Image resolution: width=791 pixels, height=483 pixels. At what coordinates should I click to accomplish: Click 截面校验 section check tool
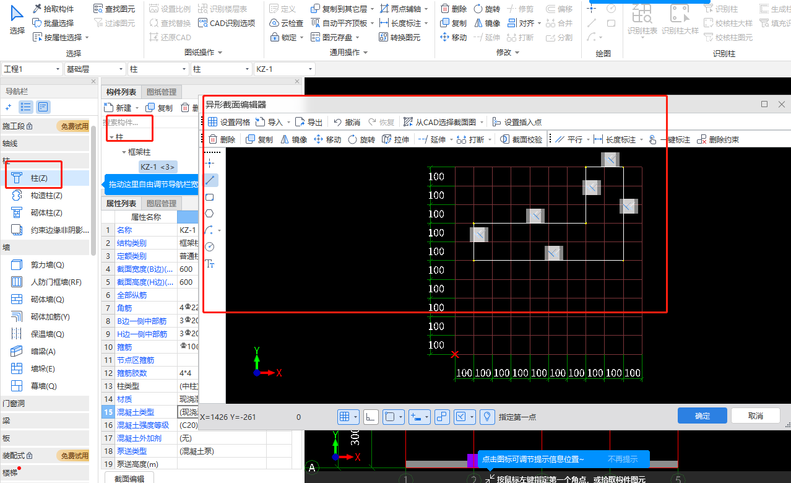click(x=521, y=139)
